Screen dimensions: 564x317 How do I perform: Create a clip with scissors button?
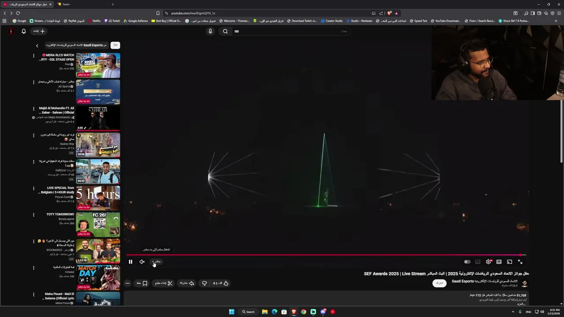[163, 283]
